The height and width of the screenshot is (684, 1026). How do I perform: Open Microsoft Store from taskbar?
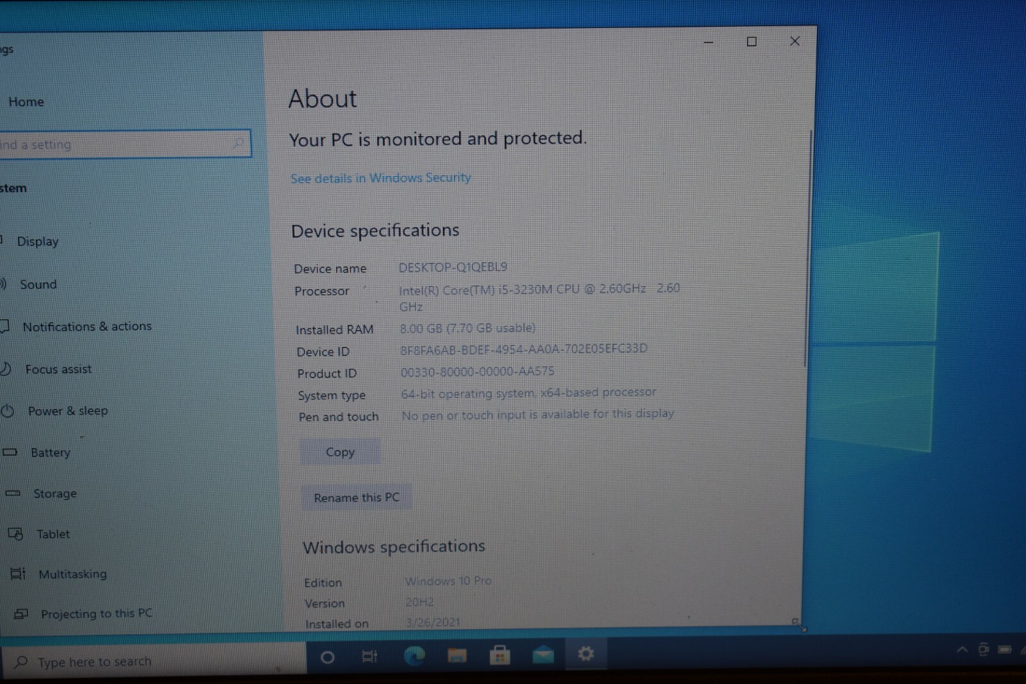500,655
